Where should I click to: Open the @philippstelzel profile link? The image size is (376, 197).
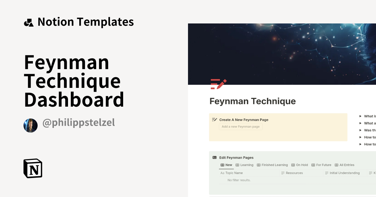pyautogui.click(x=79, y=123)
